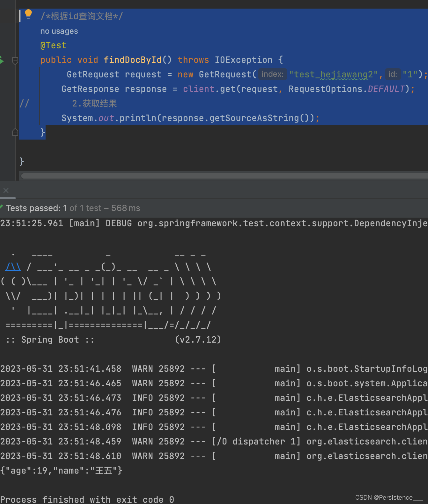Click 'Process finished with exit code 0'
Screen dimensions: 428x504
click(87, 499)
